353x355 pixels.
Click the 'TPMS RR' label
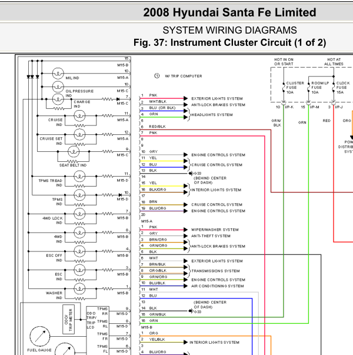pos(102,311)
